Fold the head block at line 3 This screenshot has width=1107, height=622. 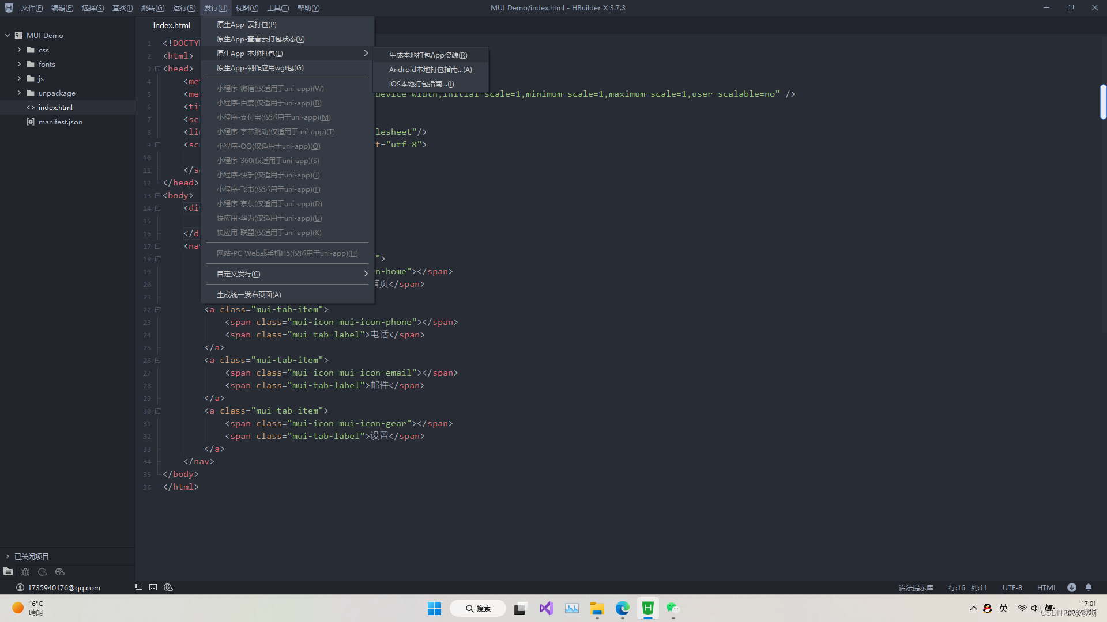(x=157, y=69)
